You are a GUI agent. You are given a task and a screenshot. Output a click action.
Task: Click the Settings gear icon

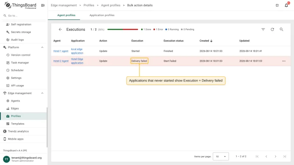click(8, 78)
